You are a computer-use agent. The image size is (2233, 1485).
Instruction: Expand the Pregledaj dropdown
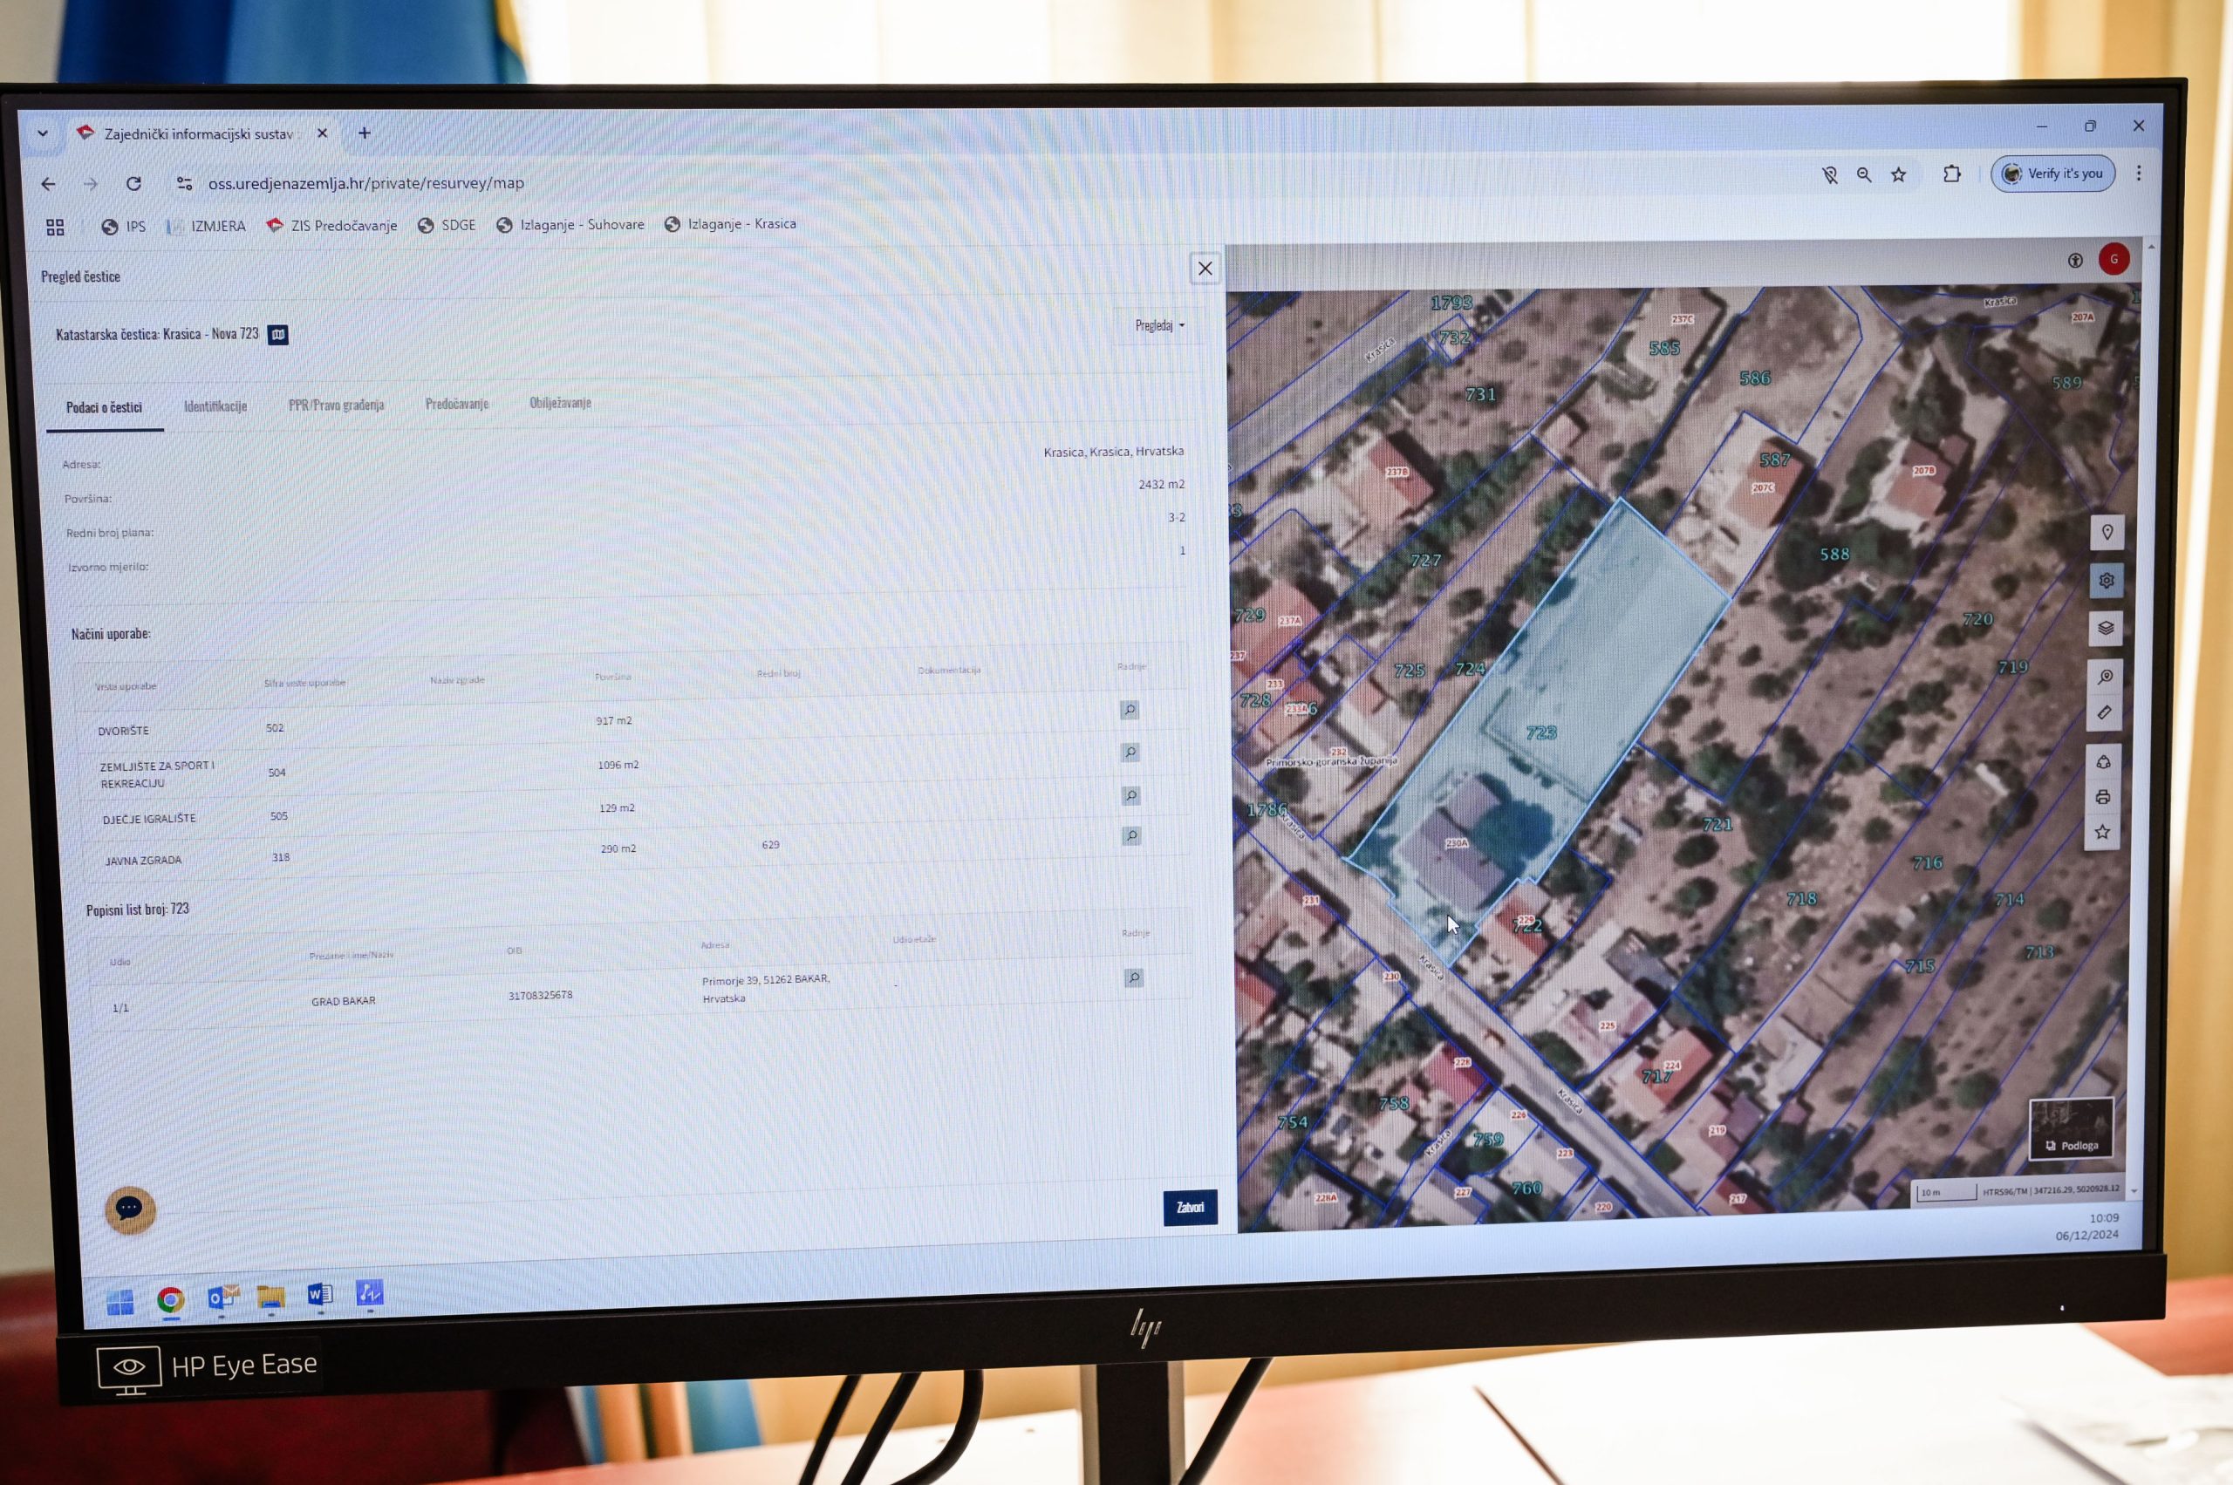tap(1159, 325)
